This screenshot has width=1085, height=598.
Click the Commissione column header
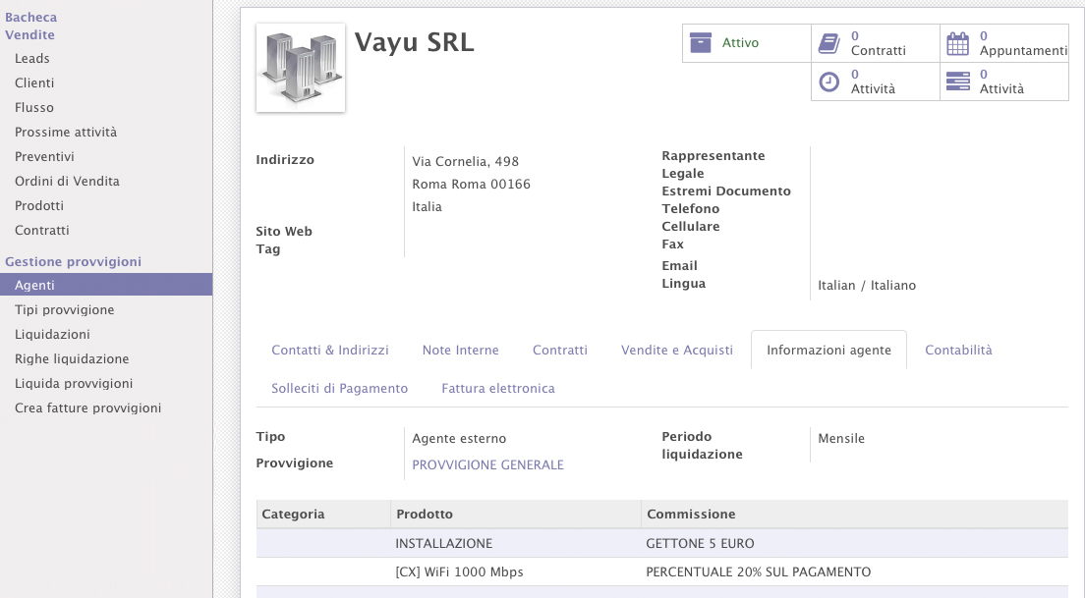(x=855, y=515)
